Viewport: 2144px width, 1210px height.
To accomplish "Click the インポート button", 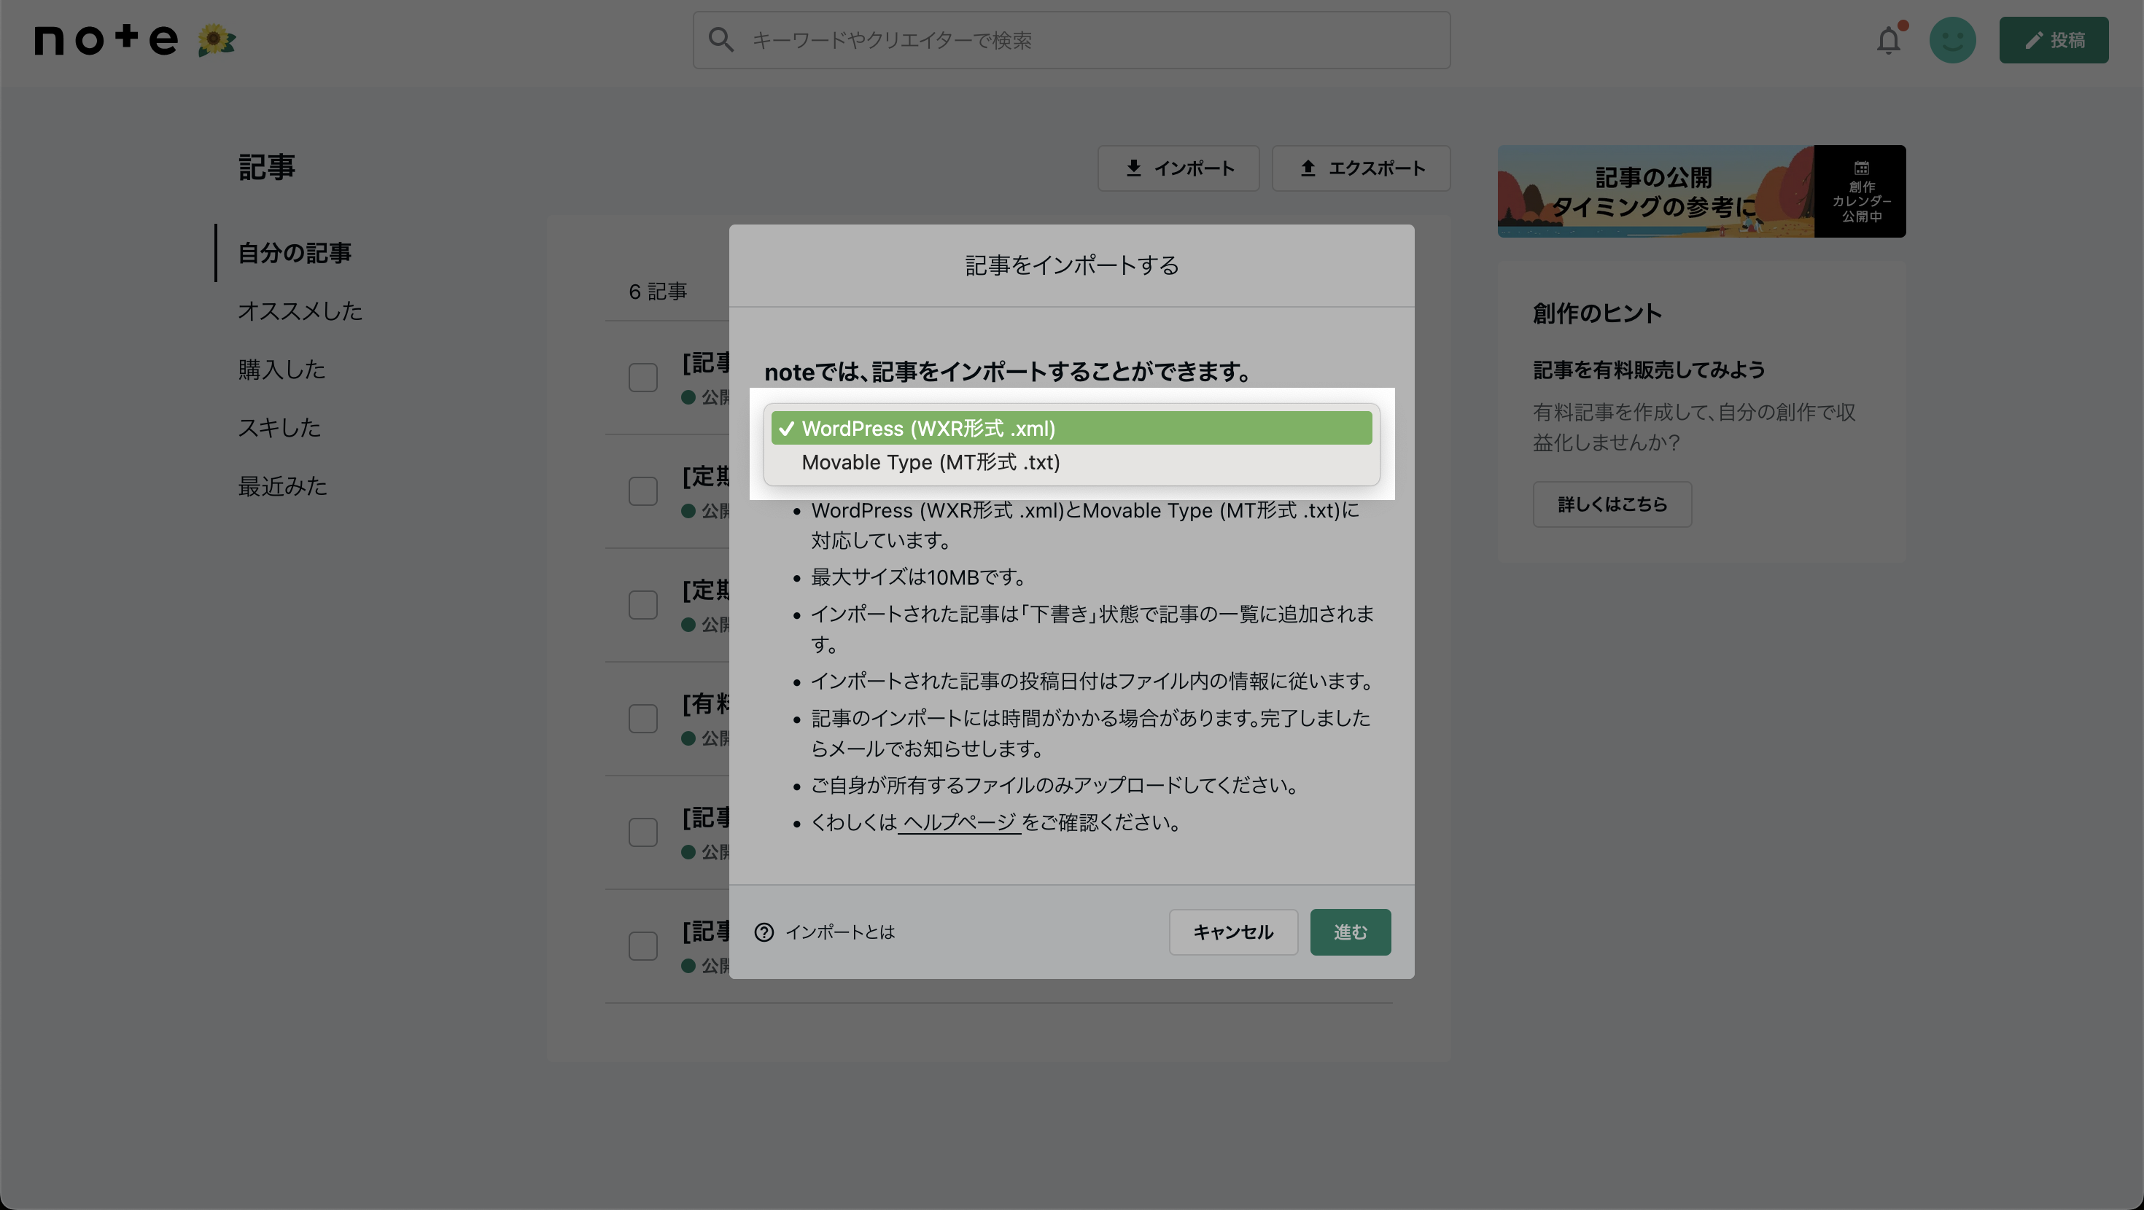I will pyautogui.click(x=1178, y=168).
